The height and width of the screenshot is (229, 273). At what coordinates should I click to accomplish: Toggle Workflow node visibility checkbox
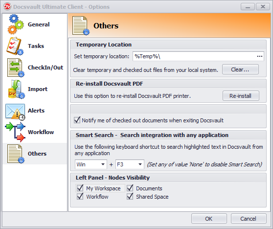pos(80,196)
